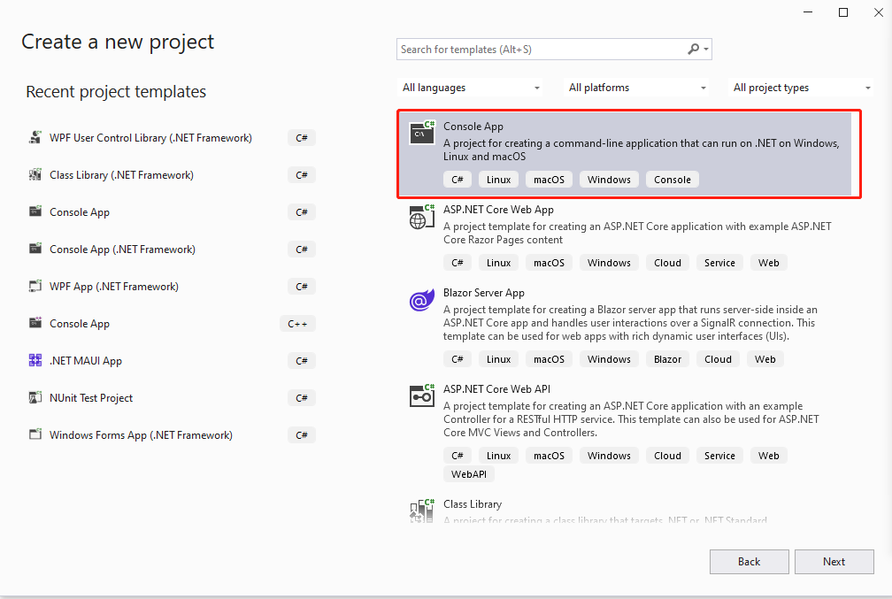
Task: Select the "Blazor Server App" template title
Action: pos(483,292)
